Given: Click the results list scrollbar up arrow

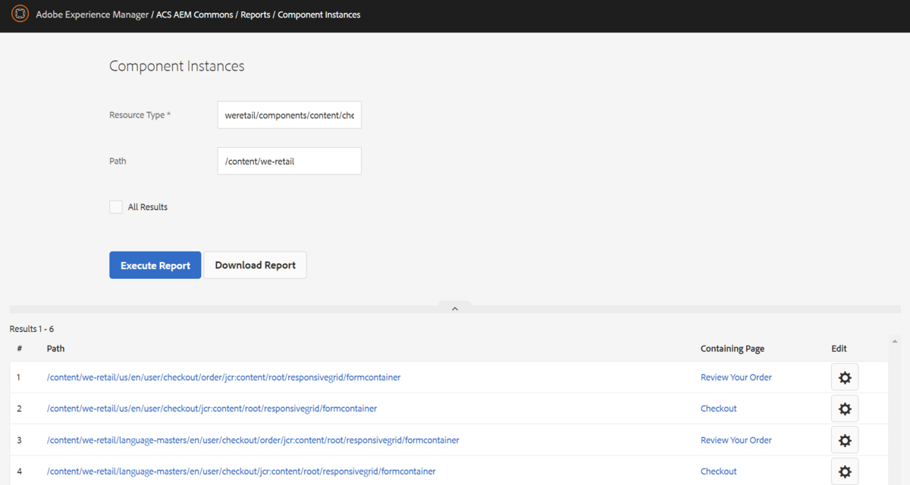Looking at the screenshot, I should [x=895, y=342].
